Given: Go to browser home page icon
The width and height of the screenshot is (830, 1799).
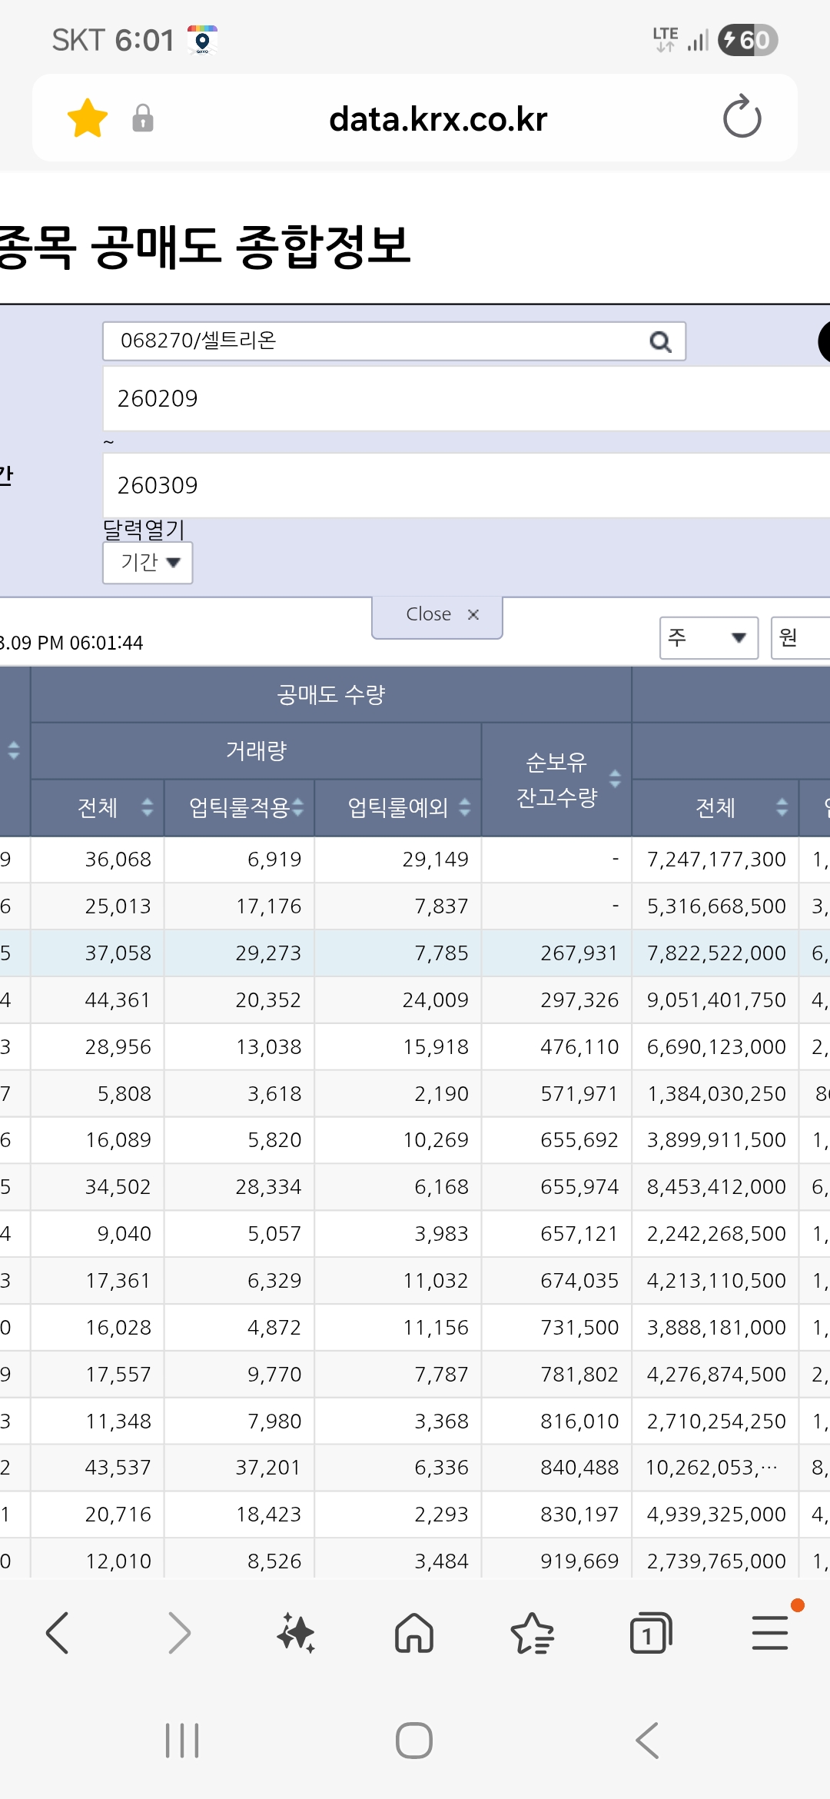Looking at the screenshot, I should coord(414,1633).
